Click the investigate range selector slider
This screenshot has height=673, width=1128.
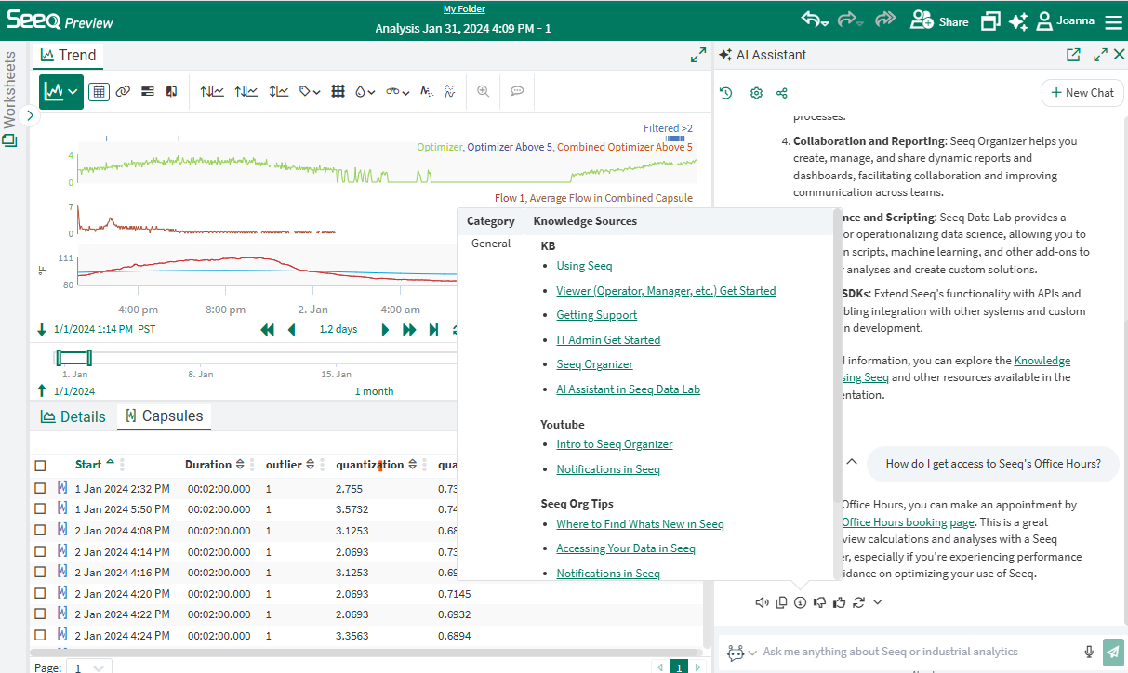click(x=73, y=357)
